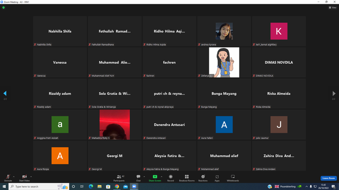Select the blue A avatar of Aura Falleri
Image resolution: width=339 pixels, height=190 pixels.
(x=224, y=125)
